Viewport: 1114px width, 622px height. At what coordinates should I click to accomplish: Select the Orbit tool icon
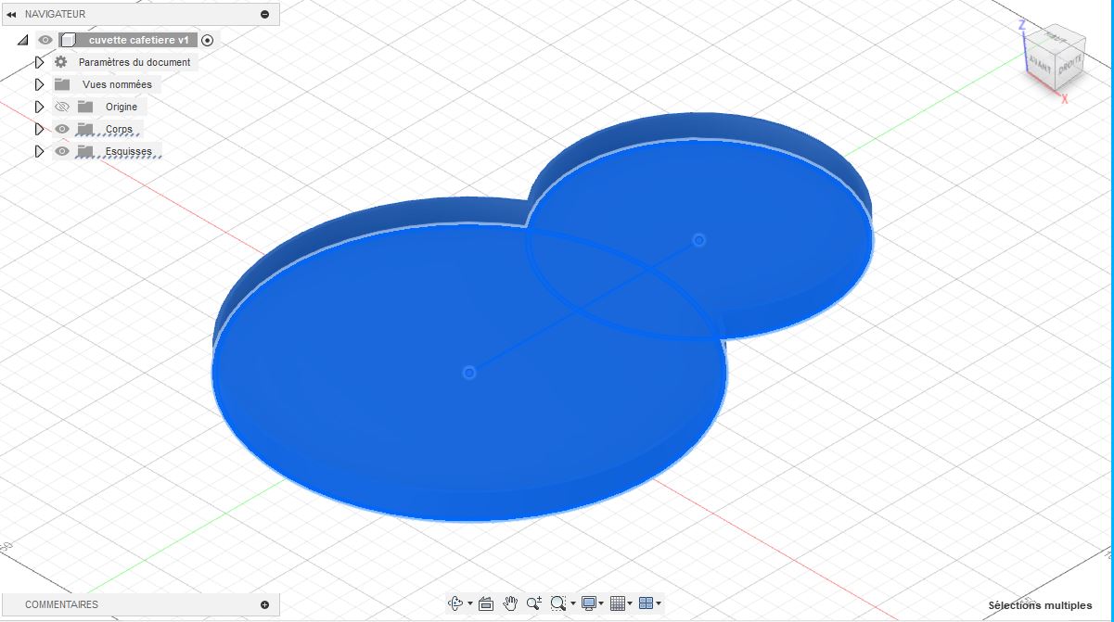[x=455, y=603]
